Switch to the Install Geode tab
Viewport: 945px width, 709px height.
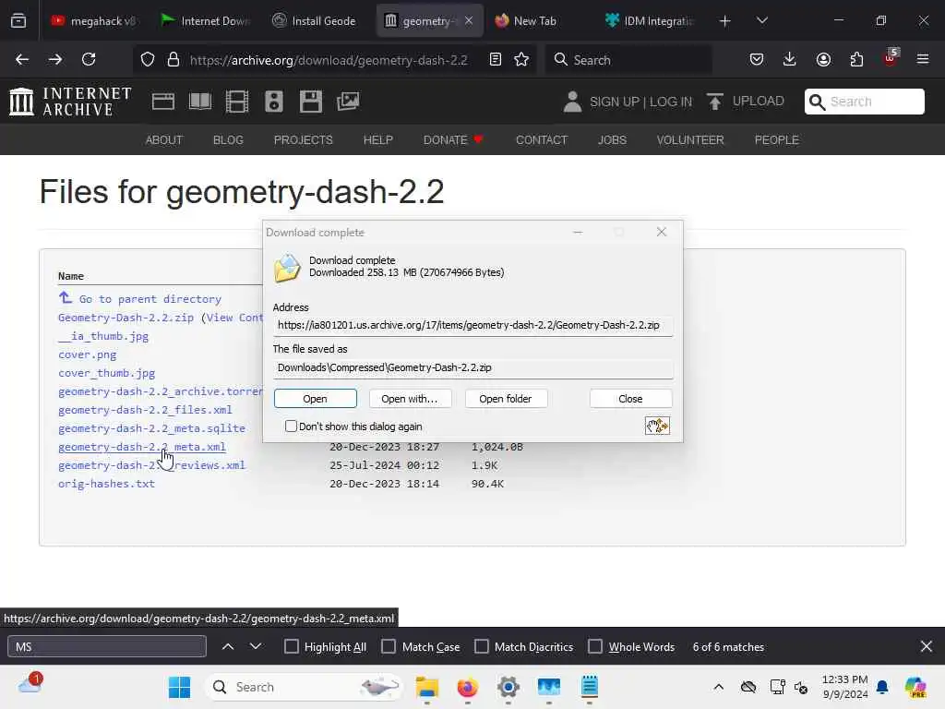(x=316, y=21)
